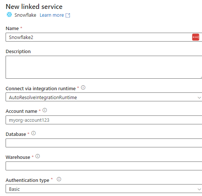Click the Name field label
Image resolution: width=202 pixels, height=196 pixels.
coord(12,29)
